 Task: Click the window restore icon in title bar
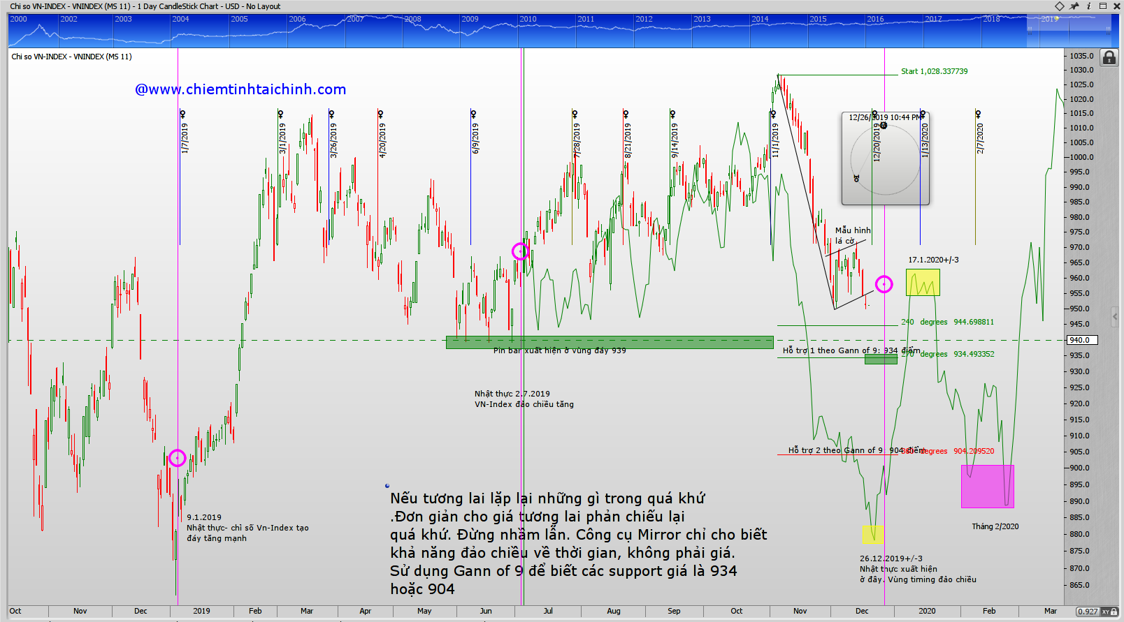(x=1103, y=6)
